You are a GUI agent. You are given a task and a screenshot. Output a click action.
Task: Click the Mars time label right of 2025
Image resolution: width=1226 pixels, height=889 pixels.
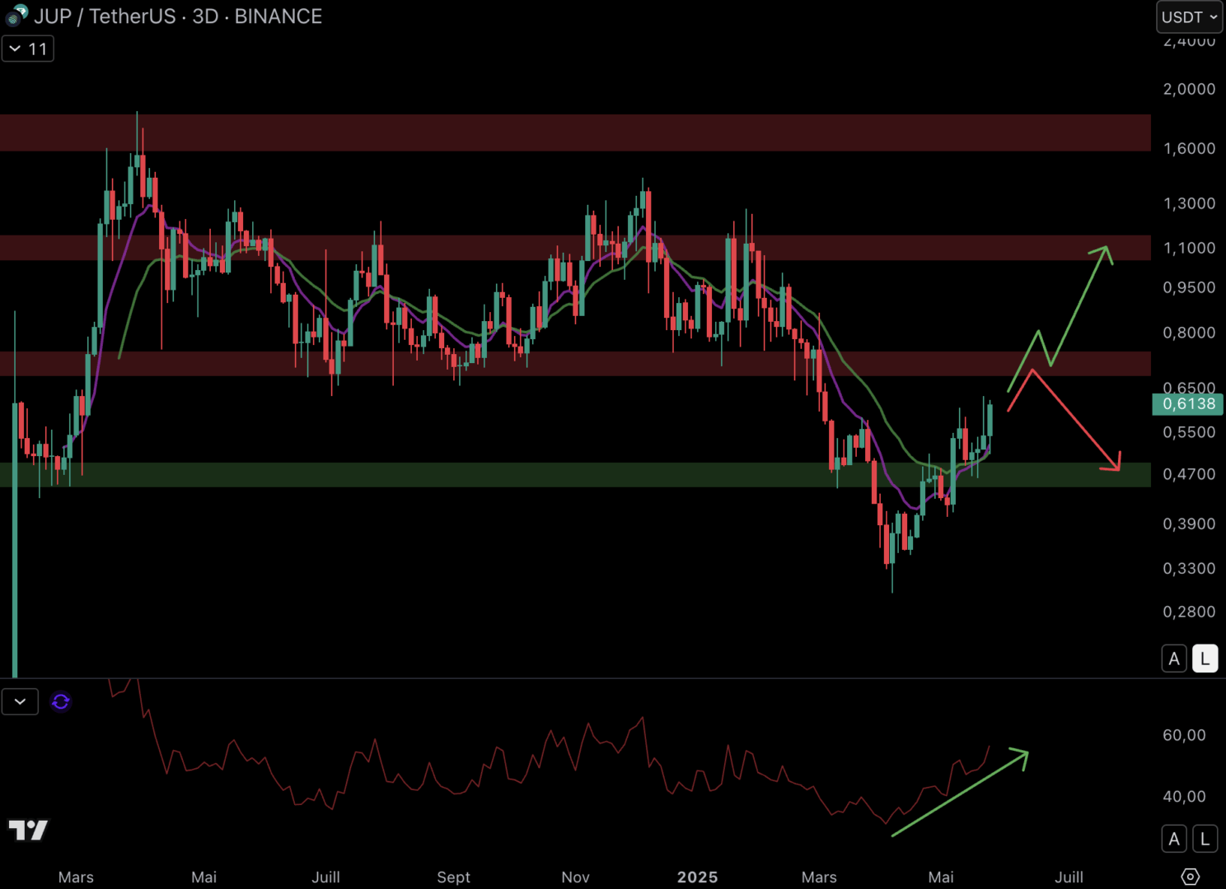click(x=819, y=877)
